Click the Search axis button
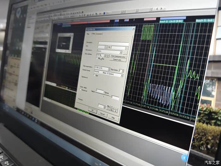Viewport: 221px width, 166px height. (117, 60)
